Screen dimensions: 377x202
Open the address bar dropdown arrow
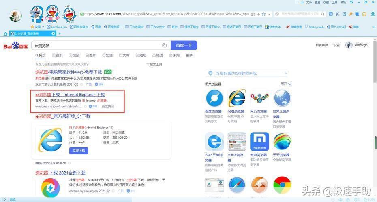(269, 14)
